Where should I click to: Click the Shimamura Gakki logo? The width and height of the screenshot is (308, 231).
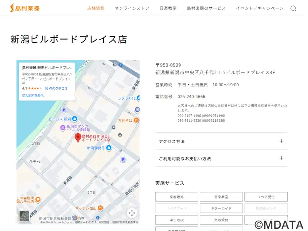(25, 8)
